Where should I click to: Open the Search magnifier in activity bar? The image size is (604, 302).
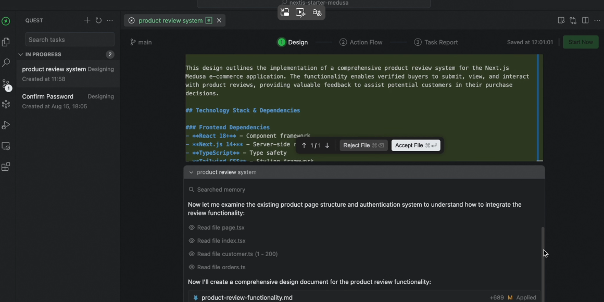point(6,63)
